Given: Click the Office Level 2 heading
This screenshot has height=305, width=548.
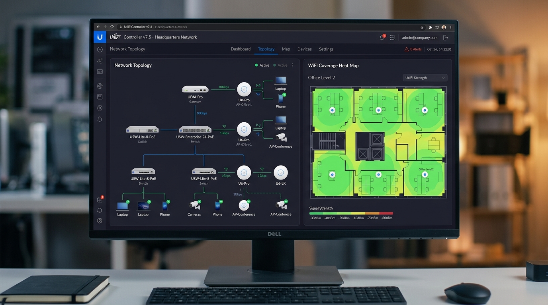Looking at the screenshot, I should 321,78.
